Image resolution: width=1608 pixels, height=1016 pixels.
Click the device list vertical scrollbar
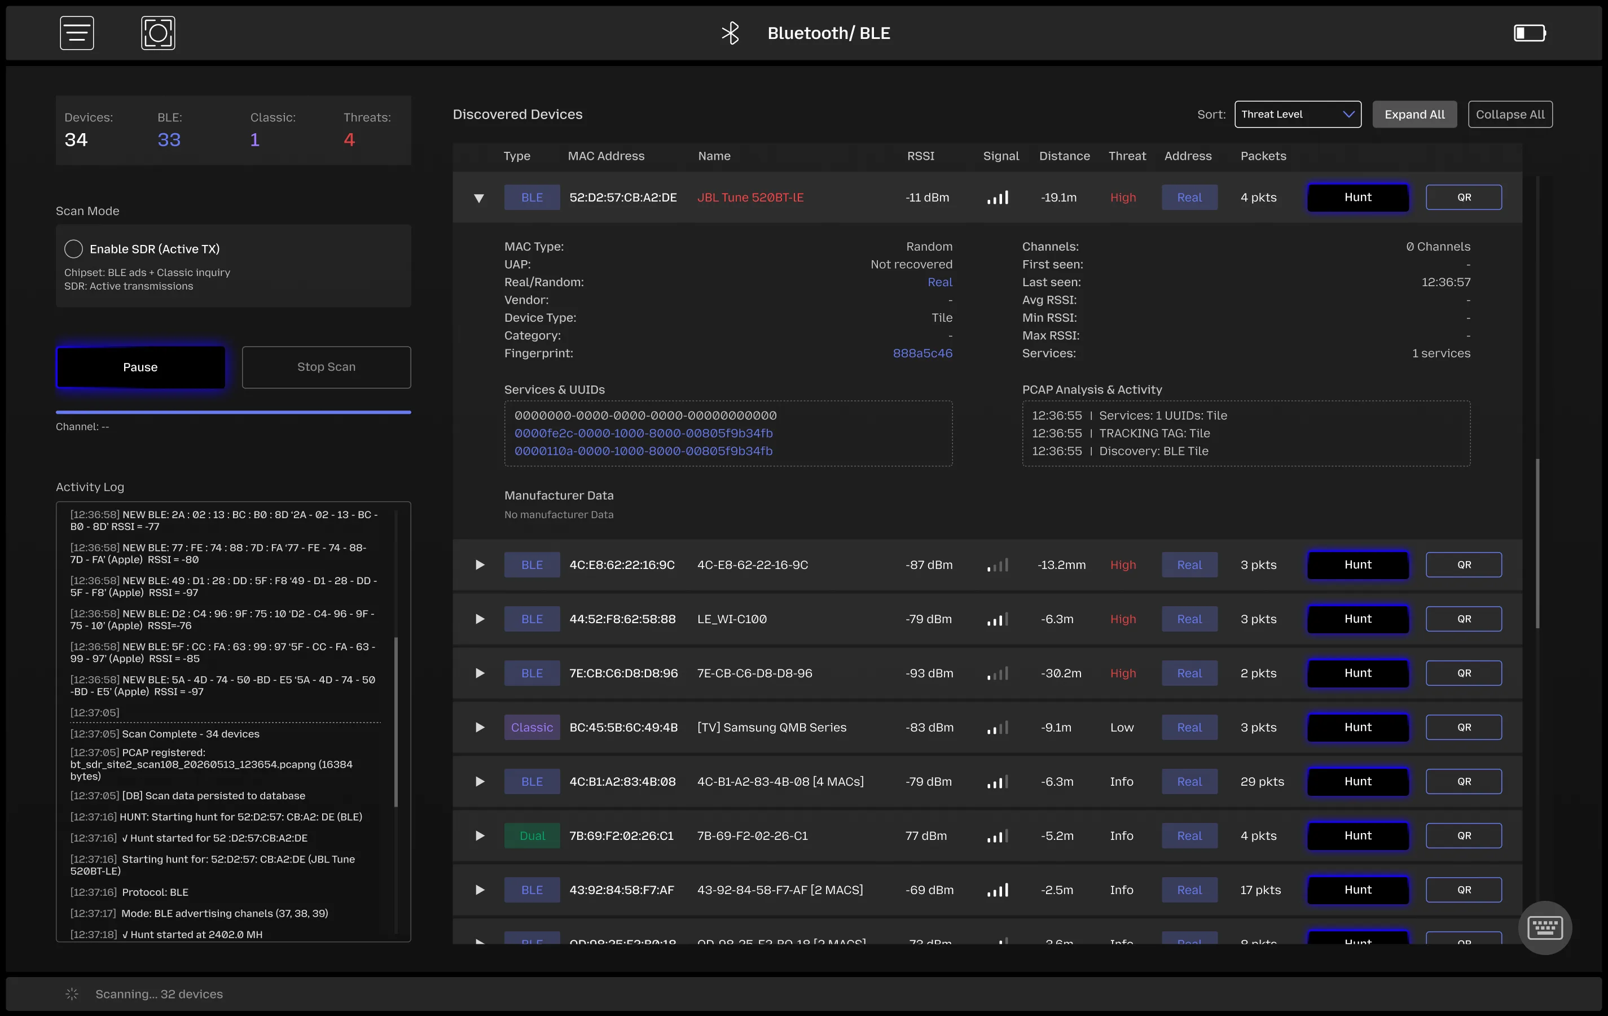(x=1537, y=542)
